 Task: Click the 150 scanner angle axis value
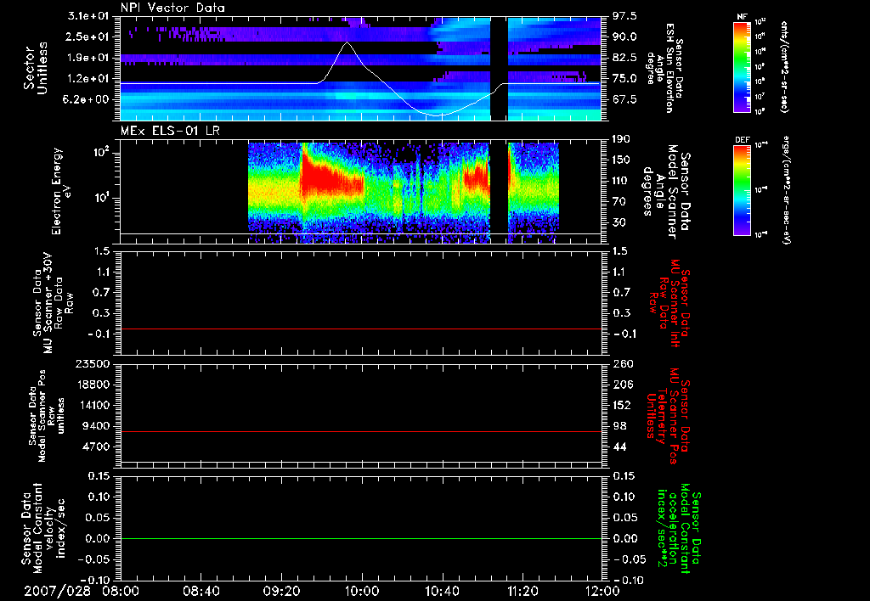click(x=622, y=160)
